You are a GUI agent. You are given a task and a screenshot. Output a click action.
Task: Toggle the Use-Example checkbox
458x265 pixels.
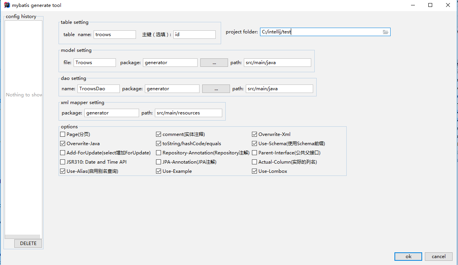[159, 171]
